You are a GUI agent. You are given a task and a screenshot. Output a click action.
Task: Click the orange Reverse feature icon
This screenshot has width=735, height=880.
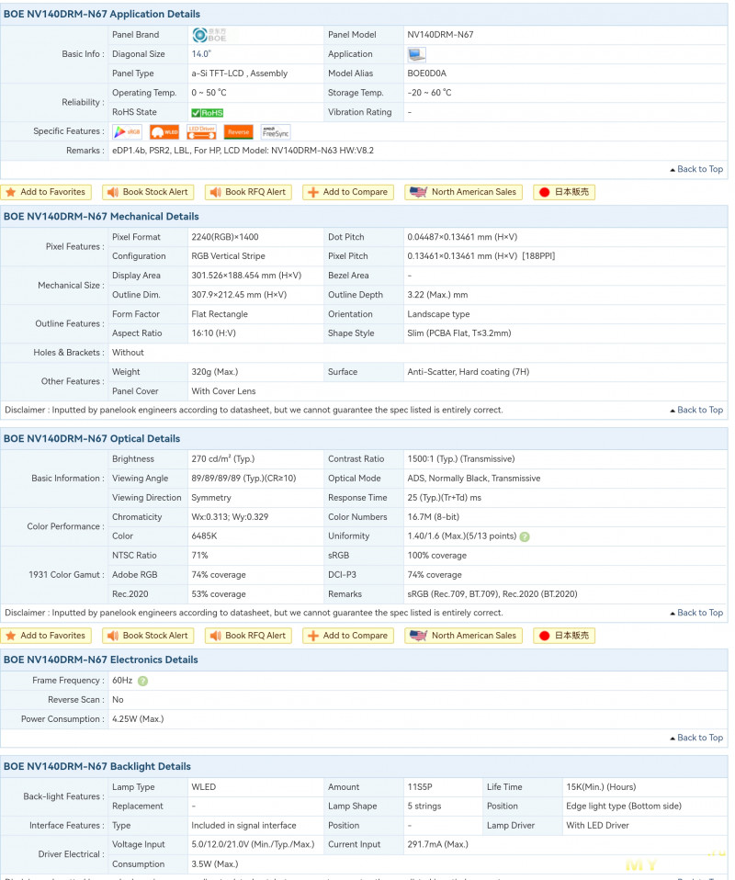point(238,132)
